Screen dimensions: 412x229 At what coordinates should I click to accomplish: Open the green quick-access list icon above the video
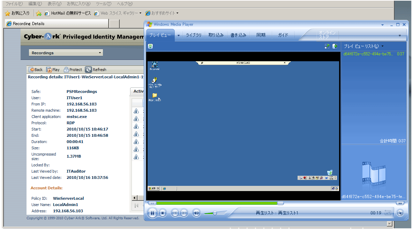tap(150, 46)
